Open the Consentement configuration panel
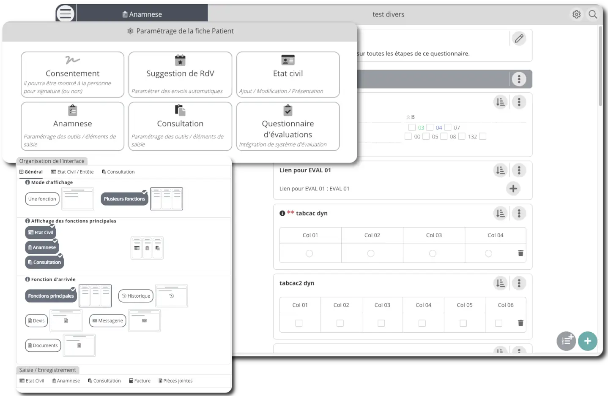This screenshot has height=396, width=608. (x=72, y=74)
